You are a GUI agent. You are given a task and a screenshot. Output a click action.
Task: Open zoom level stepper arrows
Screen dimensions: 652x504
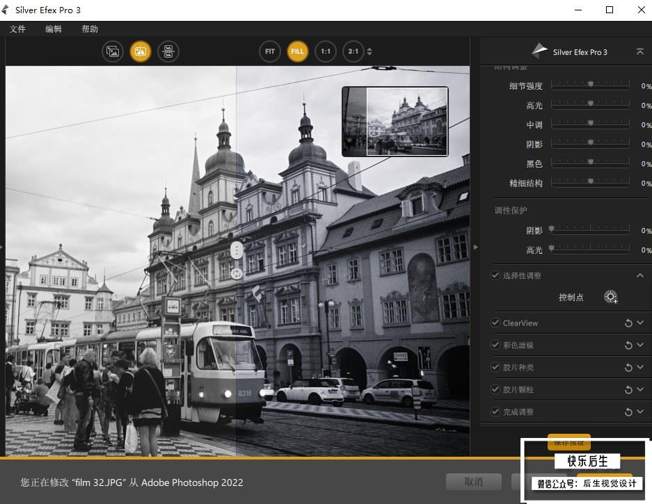[369, 51]
